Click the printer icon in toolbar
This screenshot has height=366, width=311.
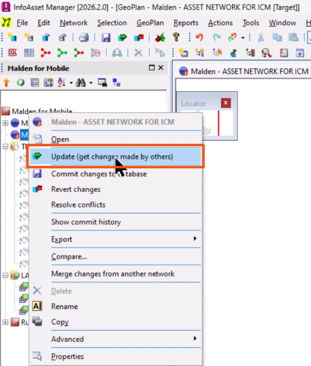point(84,37)
